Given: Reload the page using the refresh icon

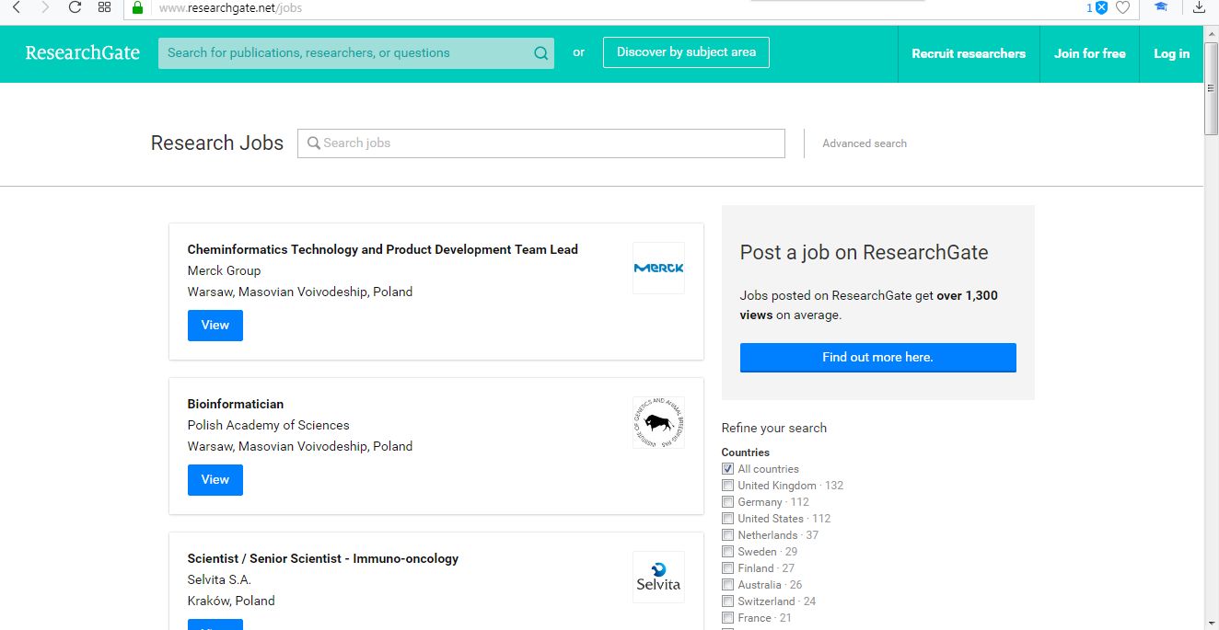Looking at the screenshot, I should point(74,7).
